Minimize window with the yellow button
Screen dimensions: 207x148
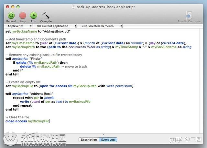pyautogui.click(x=13, y=7)
